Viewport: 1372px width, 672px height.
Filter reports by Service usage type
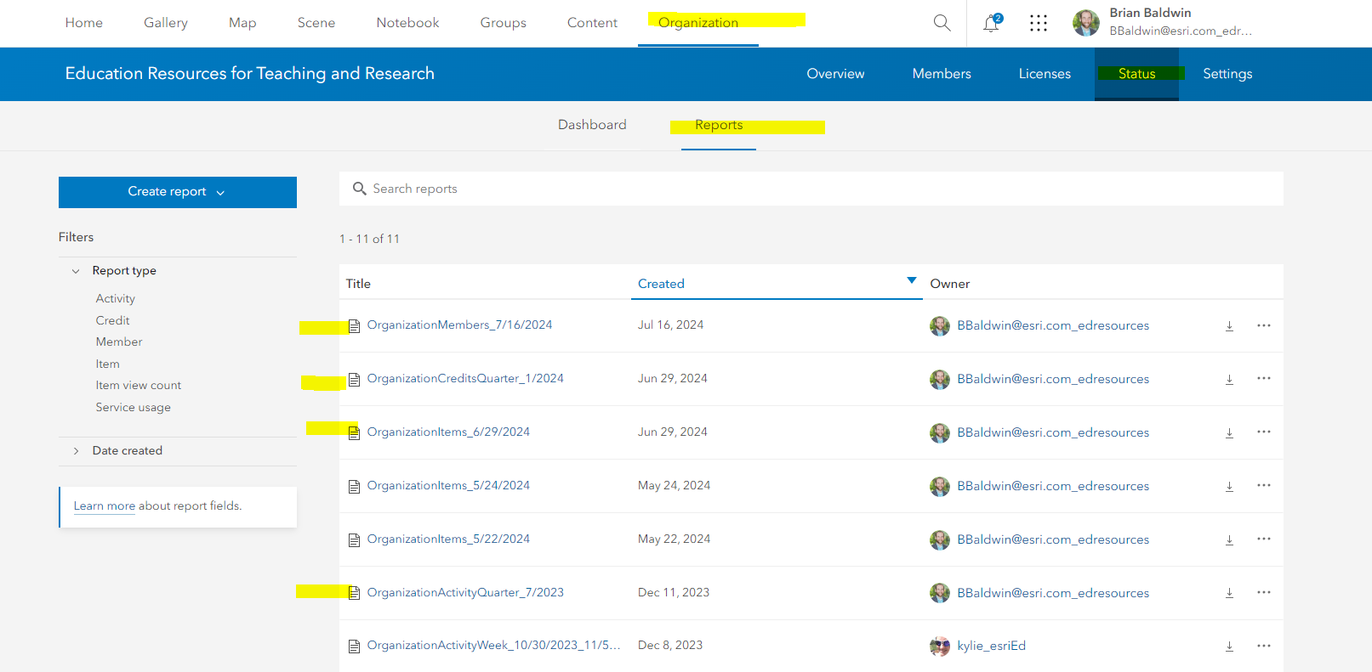(x=134, y=407)
